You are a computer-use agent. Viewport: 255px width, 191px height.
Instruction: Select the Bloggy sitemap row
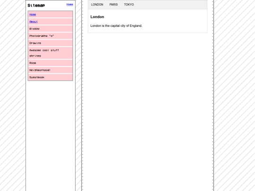tap(50, 29)
